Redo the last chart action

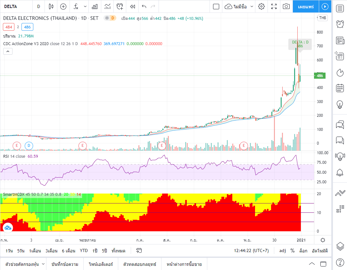point(153,6)
